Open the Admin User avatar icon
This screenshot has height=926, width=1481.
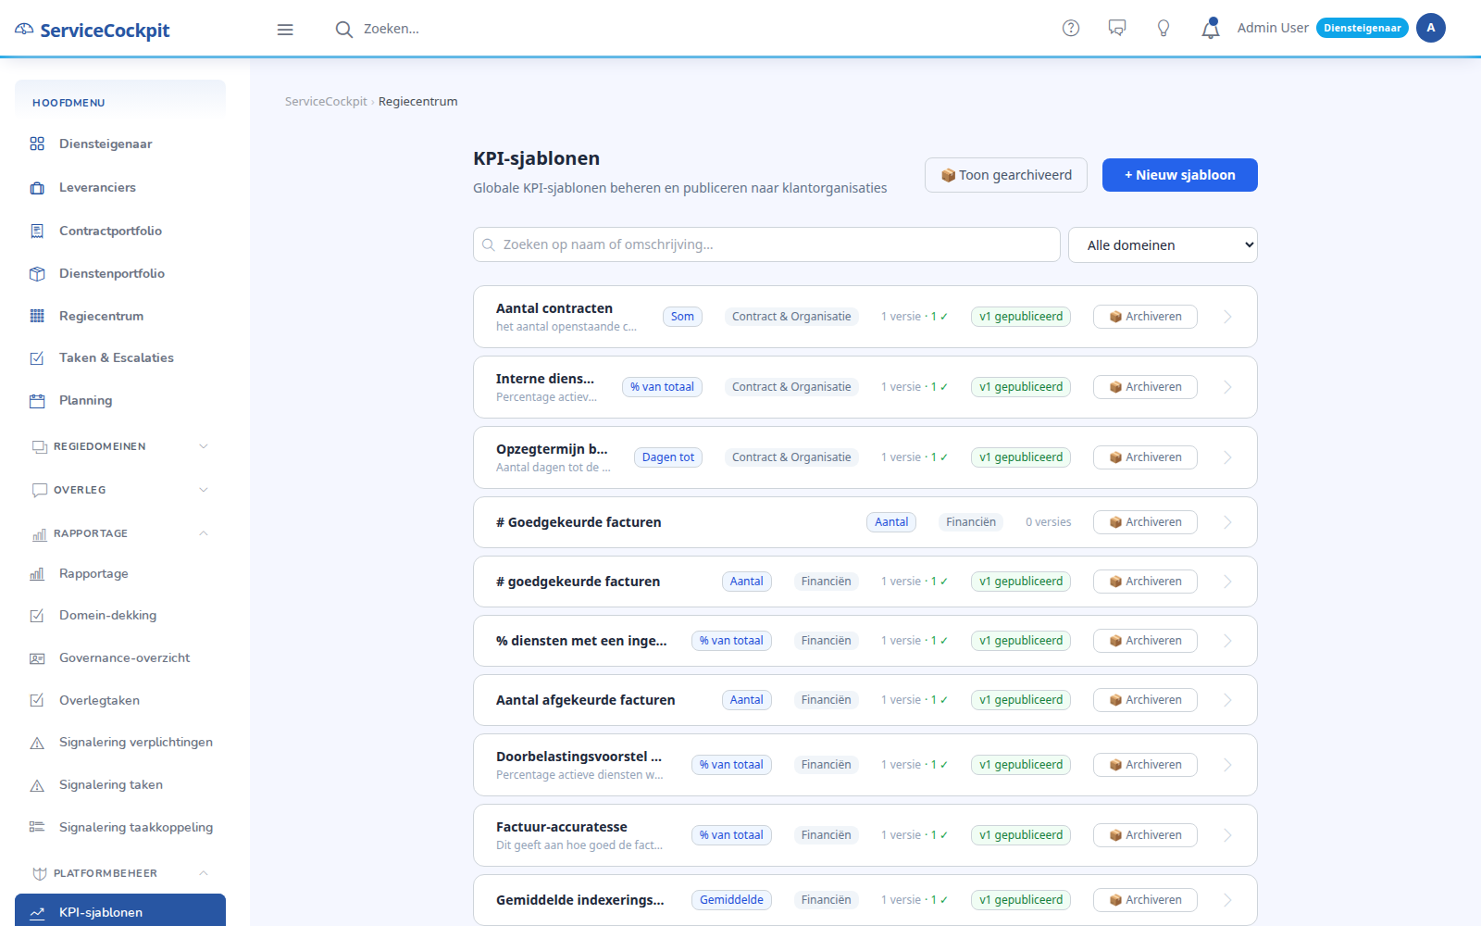click(1431, 28)
